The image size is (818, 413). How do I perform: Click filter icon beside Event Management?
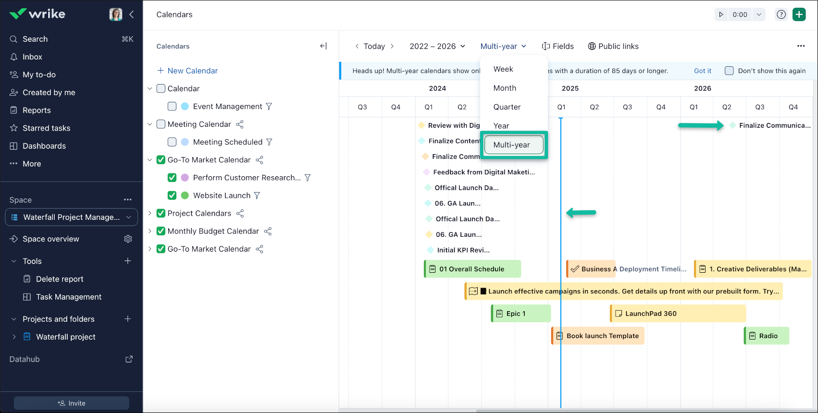click(269, 107)
